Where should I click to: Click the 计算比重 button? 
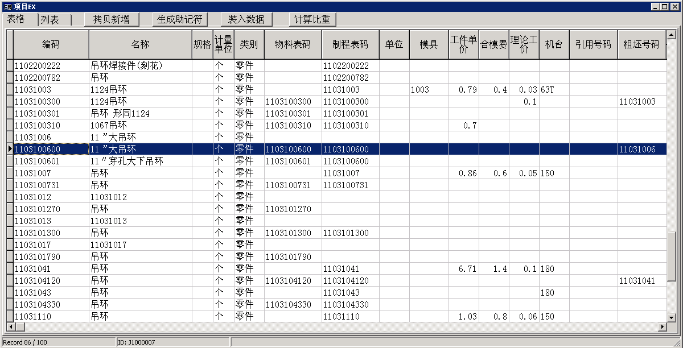[x=312, y=19]
